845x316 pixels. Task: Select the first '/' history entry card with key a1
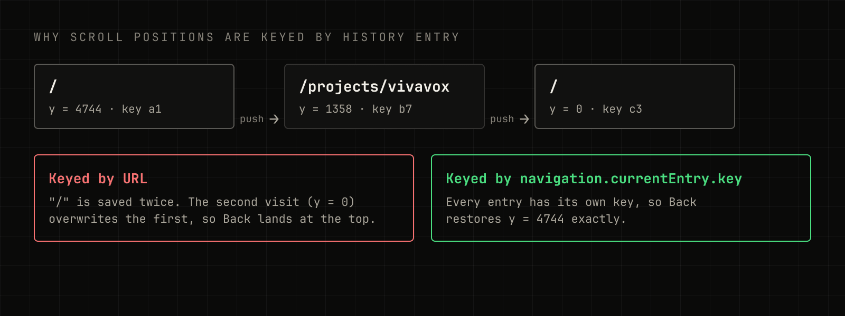(134, 96)
